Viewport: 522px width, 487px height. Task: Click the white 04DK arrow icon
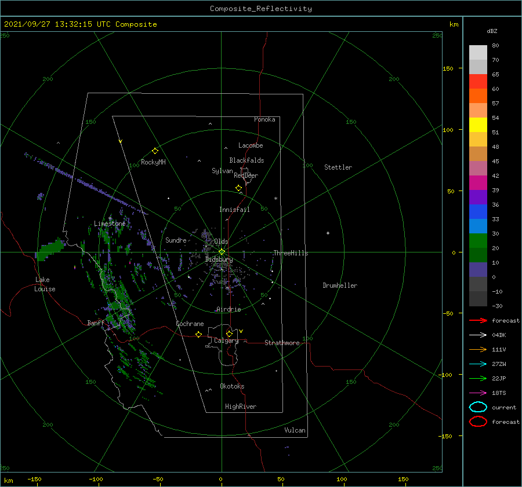pyautogui.click(x=478, y=335)
